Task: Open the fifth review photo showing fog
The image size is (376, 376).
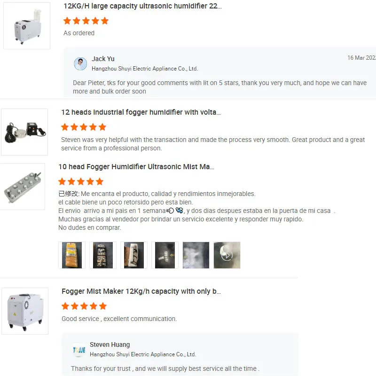Action: pos(196,255)
